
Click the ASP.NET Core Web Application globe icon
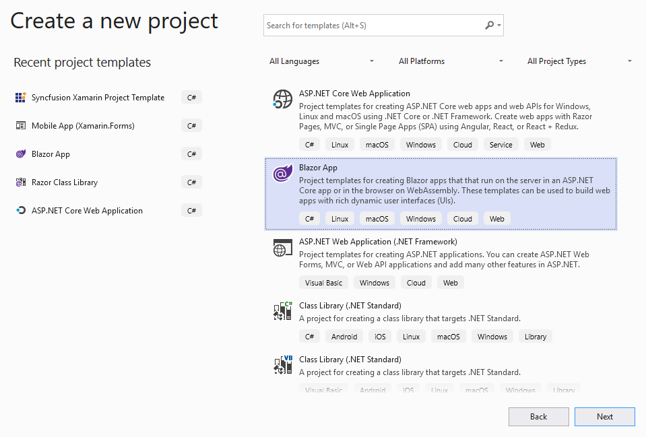click(282, 100)
